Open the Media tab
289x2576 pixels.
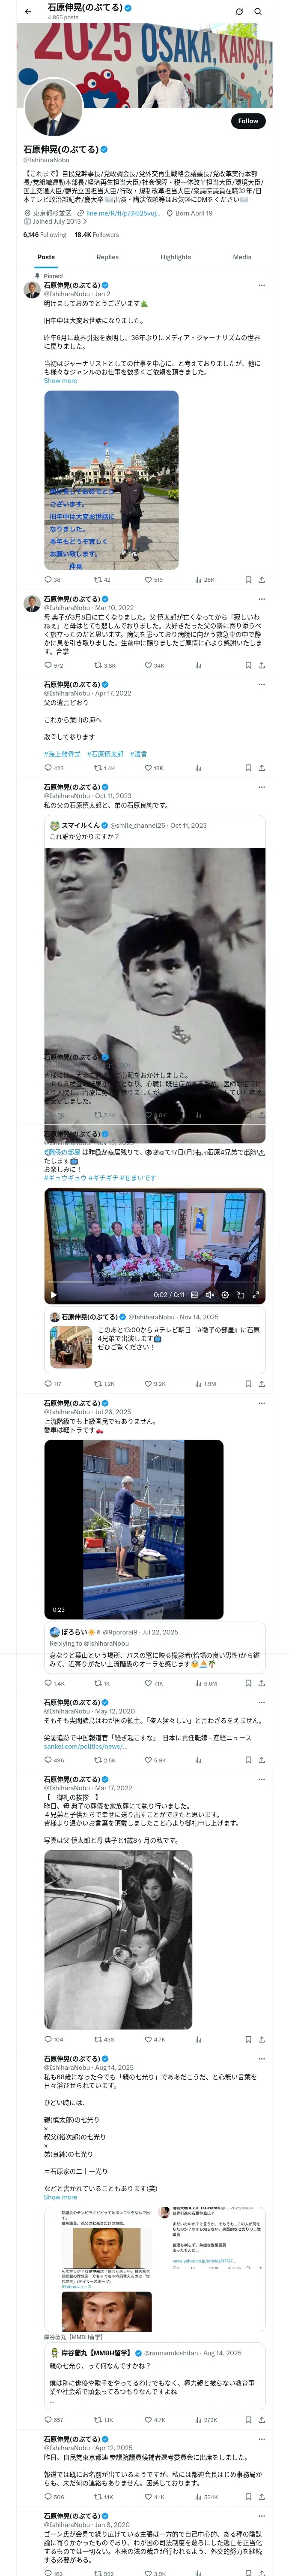(242, 257)
